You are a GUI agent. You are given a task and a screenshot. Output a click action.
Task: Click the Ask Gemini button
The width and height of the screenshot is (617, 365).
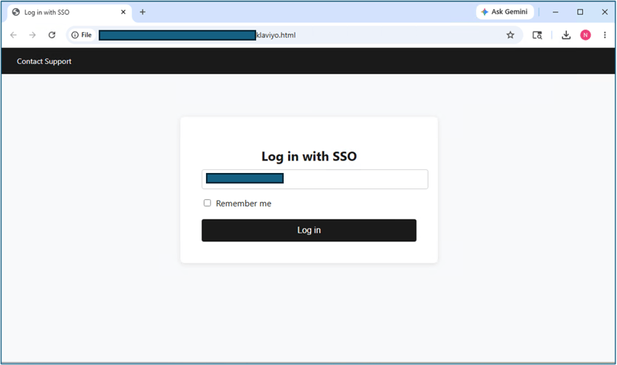point(505,12)
